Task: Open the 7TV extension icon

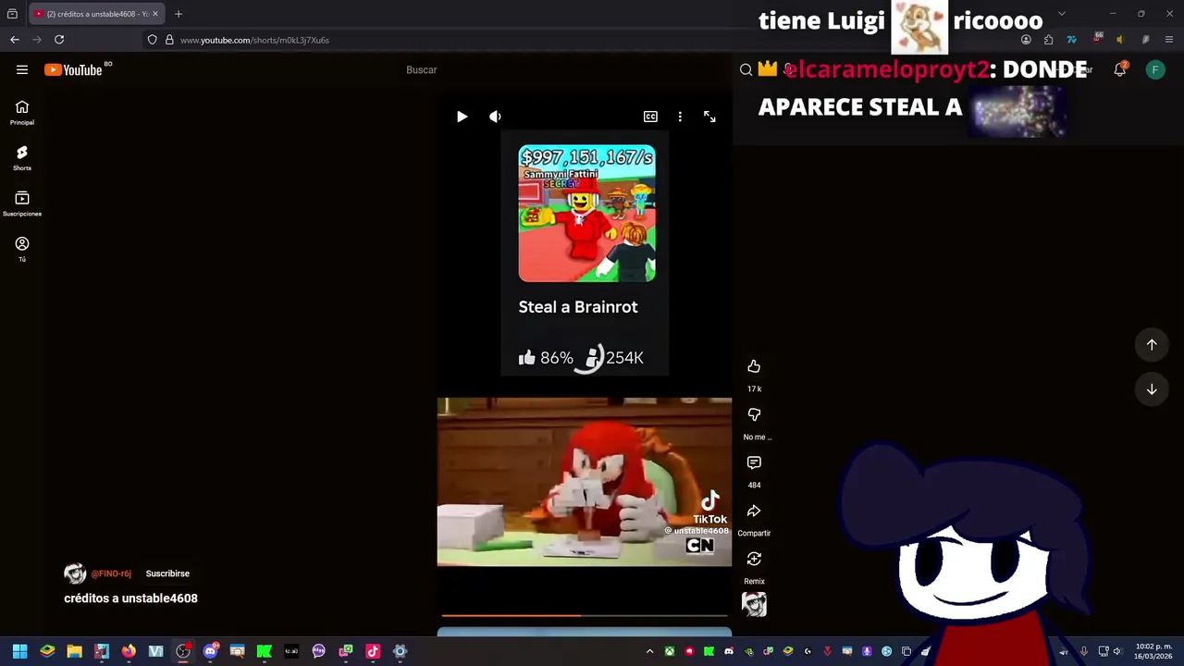Action: (1071, 40)
